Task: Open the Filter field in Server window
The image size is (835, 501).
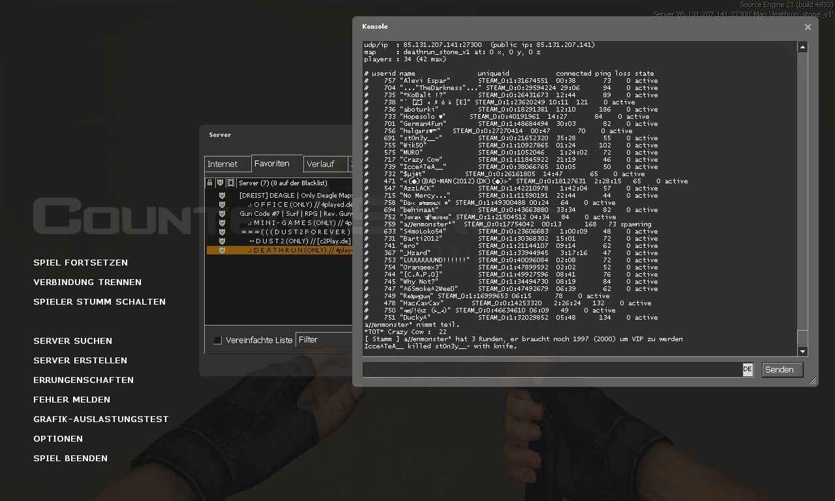Action: (324, 340)
